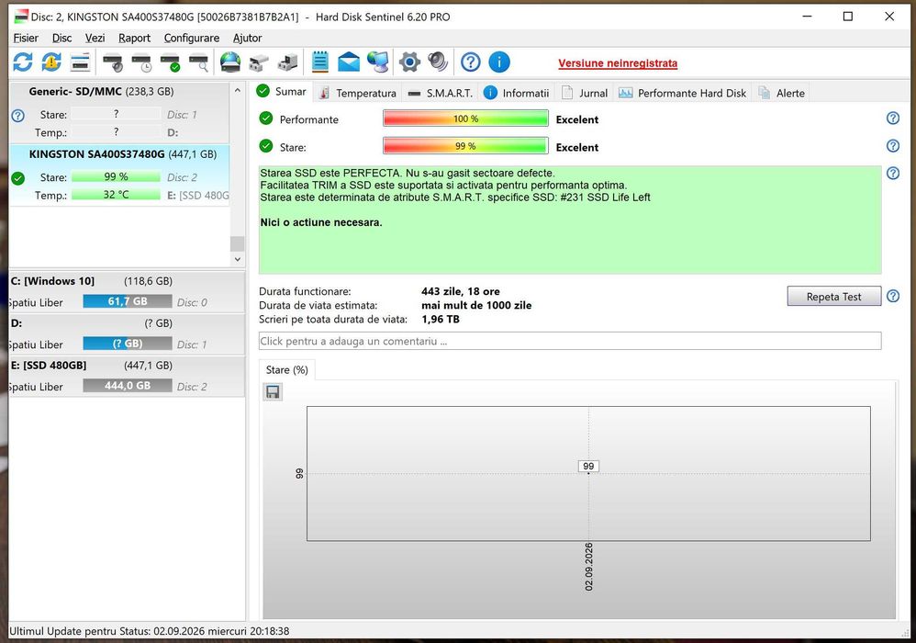This screenshot has height=643, width=916.
Task: Click green check icon beside KINGSTON Stare
Action: [18, 178]
